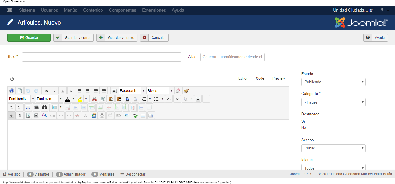Toggle bold formatting in editor toolbar
395x184 pixels.
(x=46, y=91)
